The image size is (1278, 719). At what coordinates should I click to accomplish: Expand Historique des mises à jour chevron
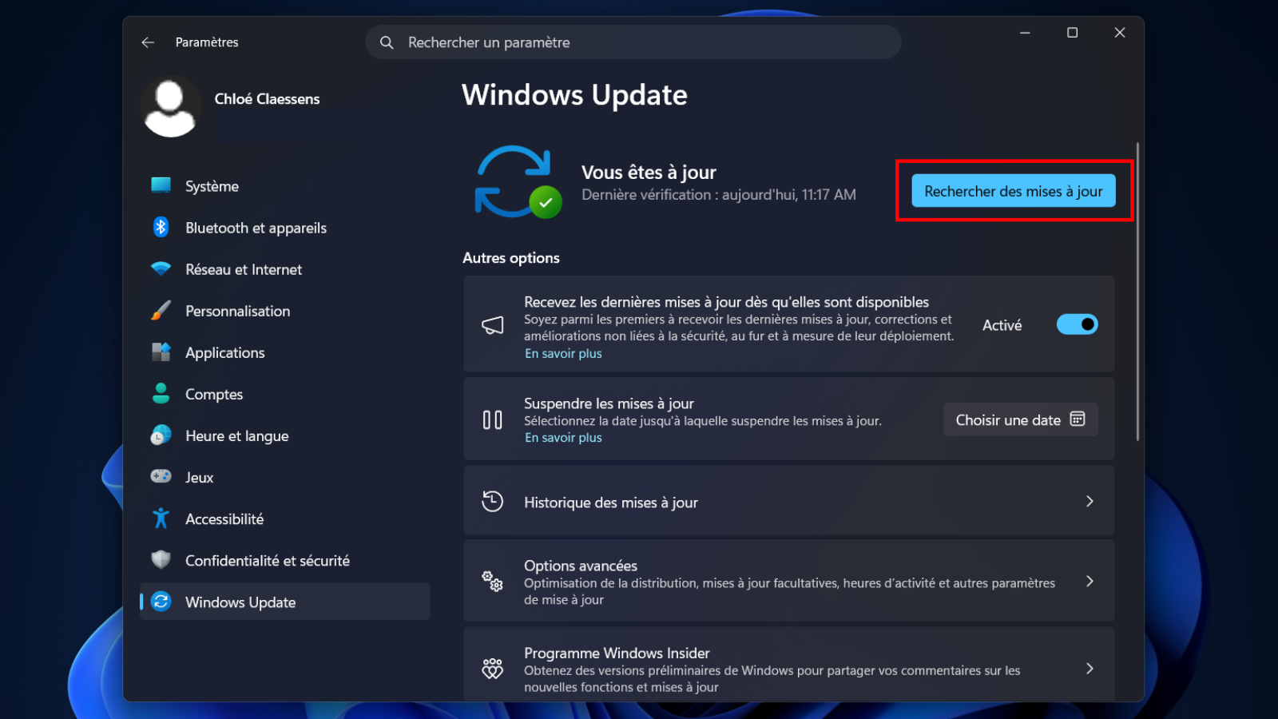click(x=1089, y=501)
